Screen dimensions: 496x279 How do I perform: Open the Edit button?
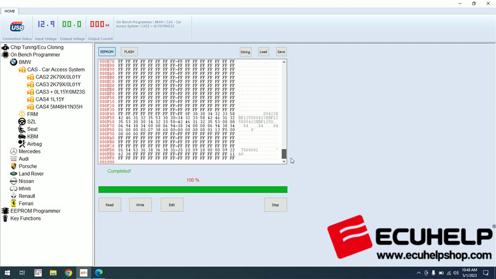tap(172, 205)
